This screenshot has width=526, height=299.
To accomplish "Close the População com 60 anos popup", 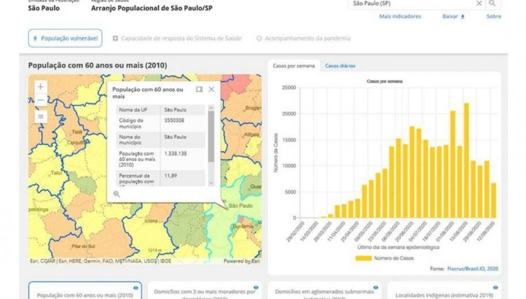I will click(211, 90).
